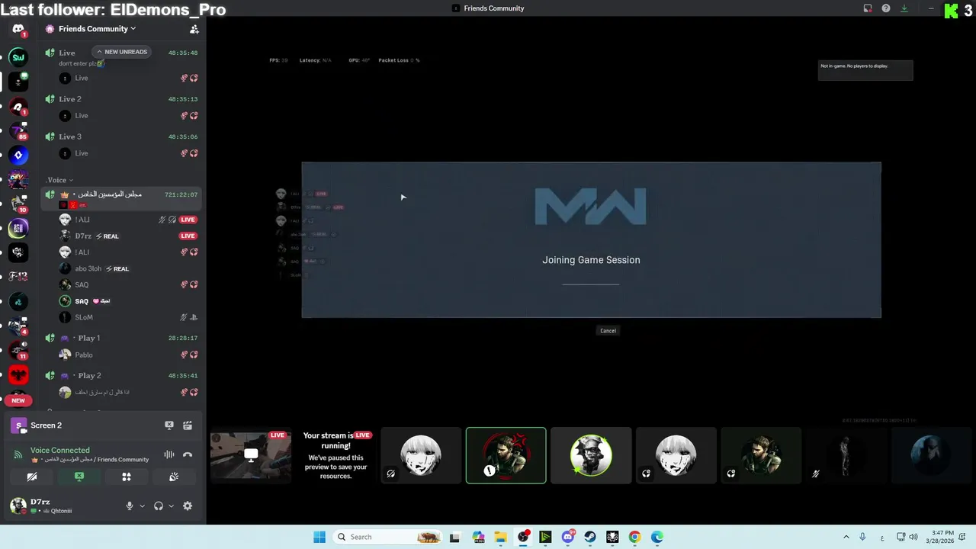Toggle camera on or off
The width and height of the screenshot is (976, 549).
(32, 477)
